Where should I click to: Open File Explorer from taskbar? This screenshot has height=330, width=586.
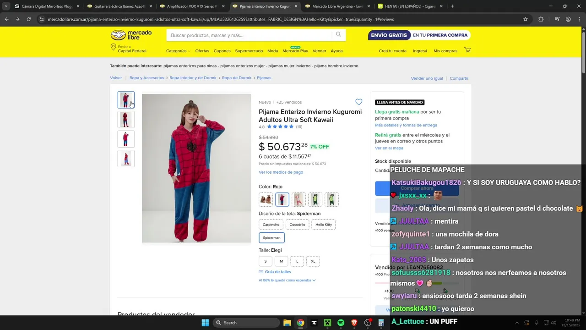pos(287,323)
